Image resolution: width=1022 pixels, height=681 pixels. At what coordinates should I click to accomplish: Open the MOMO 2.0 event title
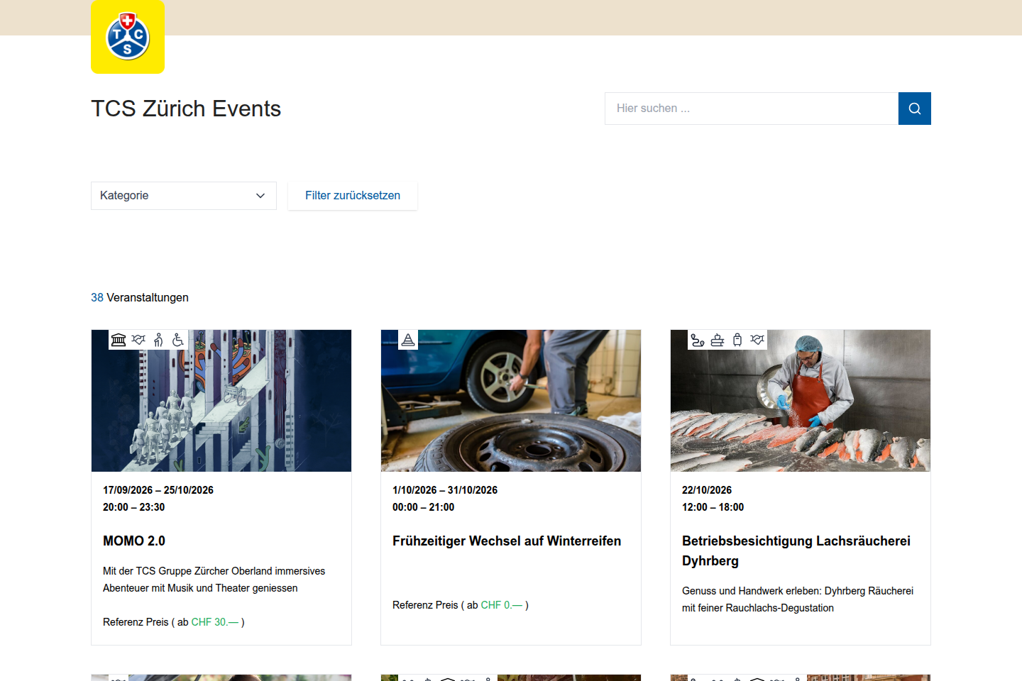tap(134, 541)
